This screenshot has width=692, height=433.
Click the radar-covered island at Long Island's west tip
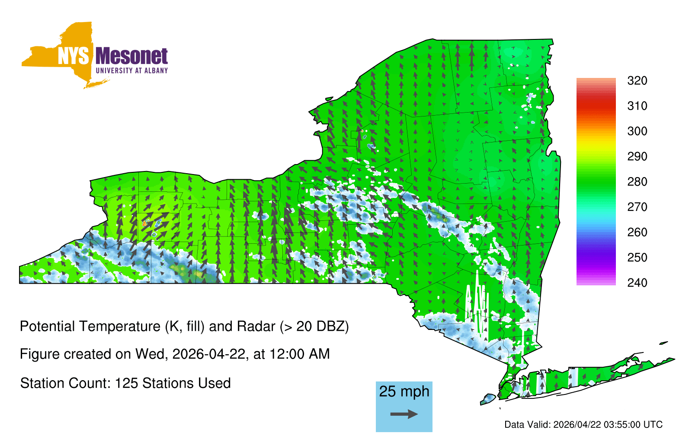click(488, 398)
